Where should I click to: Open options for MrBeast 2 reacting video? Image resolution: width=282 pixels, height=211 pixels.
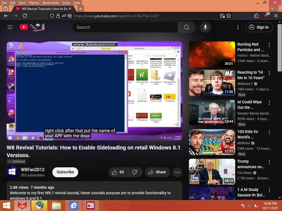[269, 73]
